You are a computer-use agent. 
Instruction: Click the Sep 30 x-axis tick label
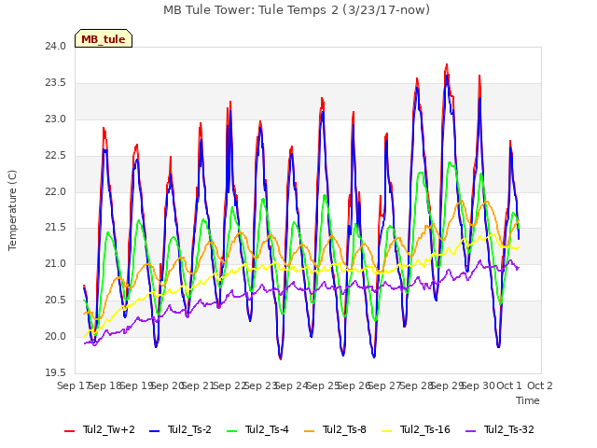click(479, 385)
